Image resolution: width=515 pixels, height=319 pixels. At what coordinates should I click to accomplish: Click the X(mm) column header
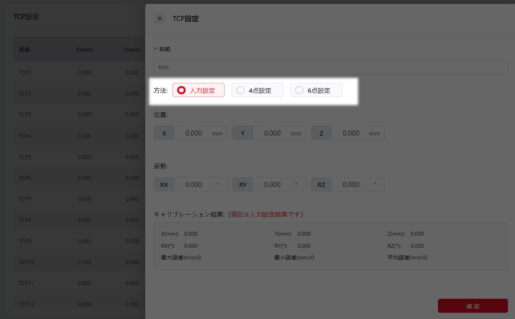[x=84, y=49]
